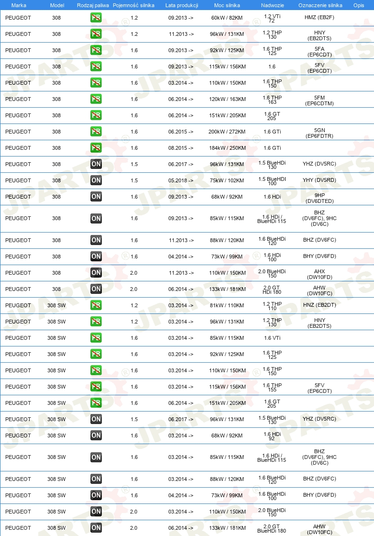Click the Opis column header
The width and height of the screenshot is (374, 536).
359,5
